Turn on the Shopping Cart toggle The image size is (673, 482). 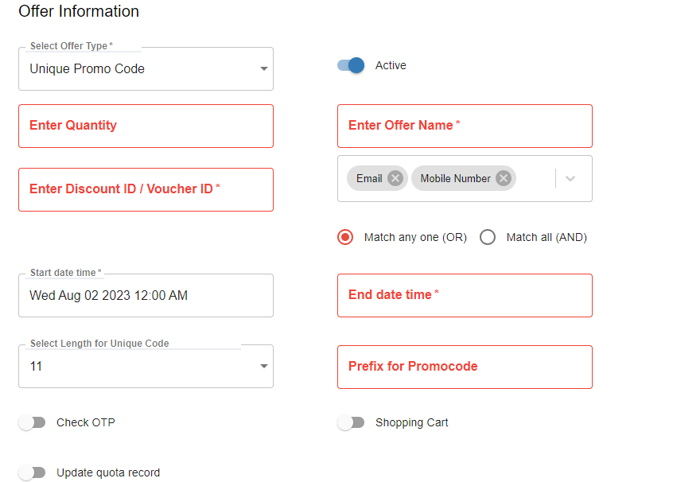coord(351,422)
